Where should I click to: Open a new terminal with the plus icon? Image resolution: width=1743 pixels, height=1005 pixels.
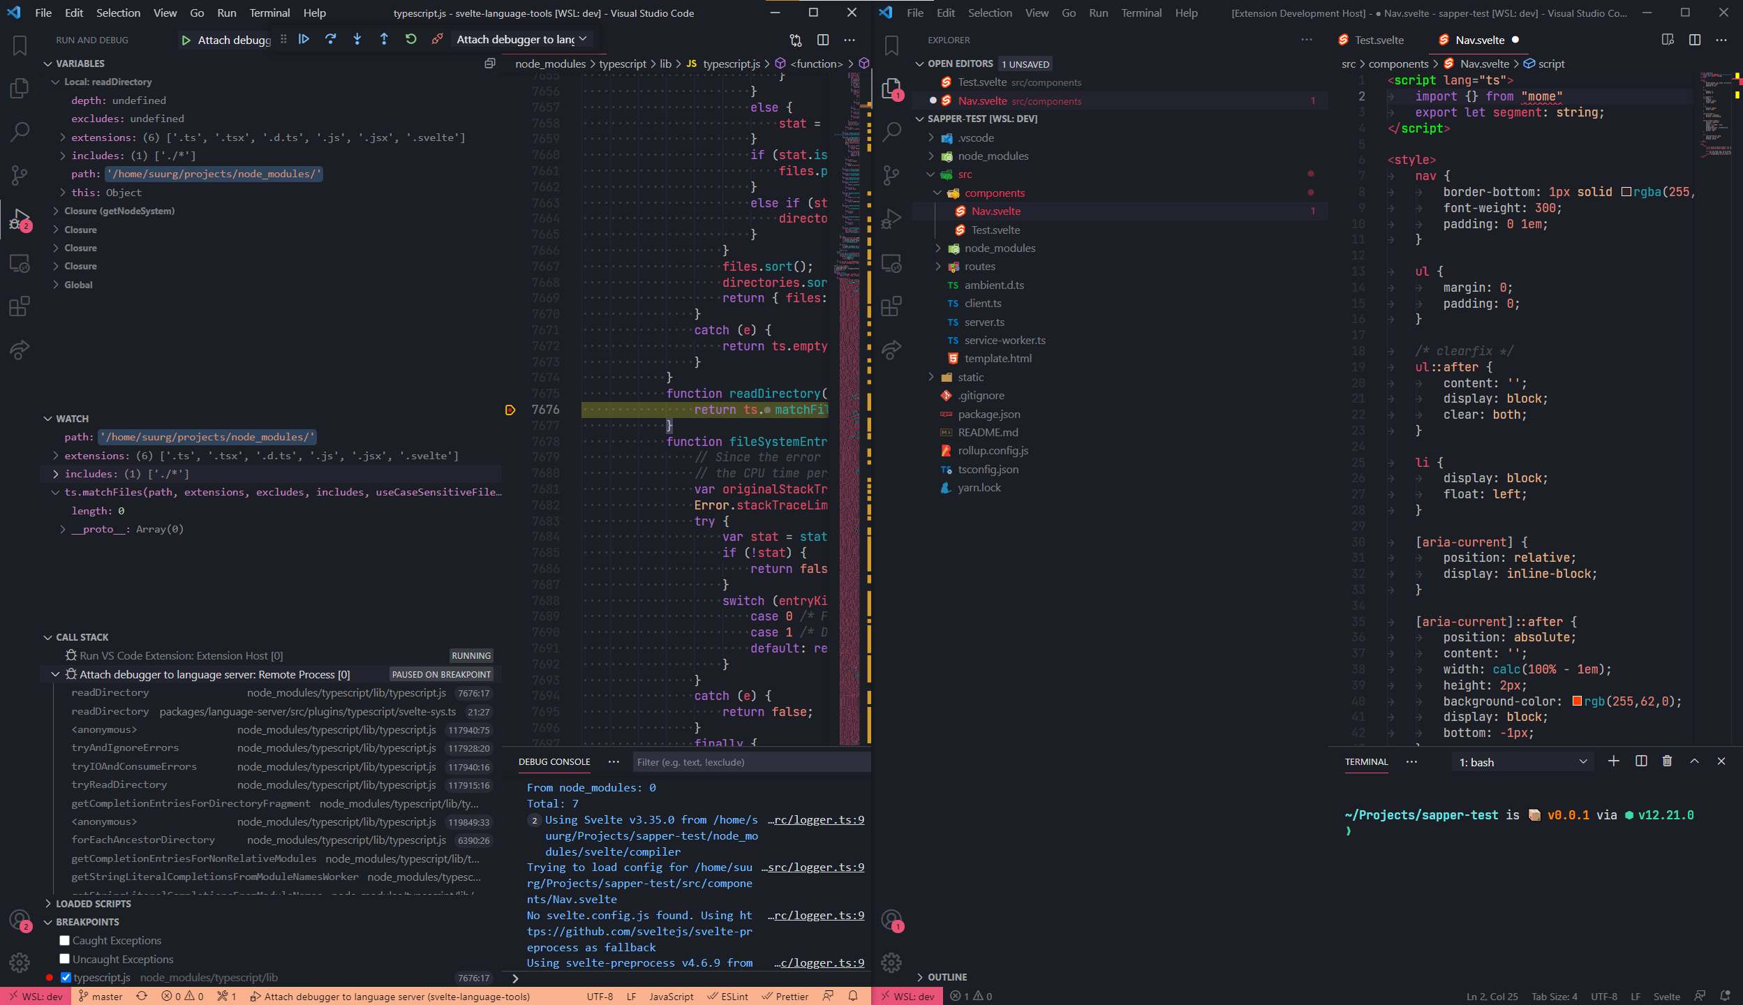[x=1614, y=761]
